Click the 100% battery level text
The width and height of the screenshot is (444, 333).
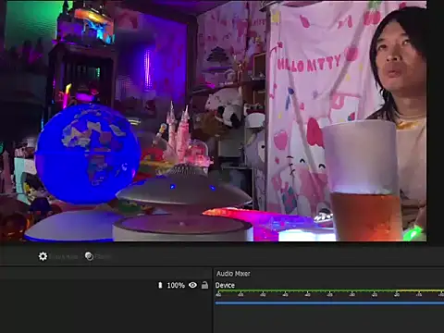(x=176, y=285)
